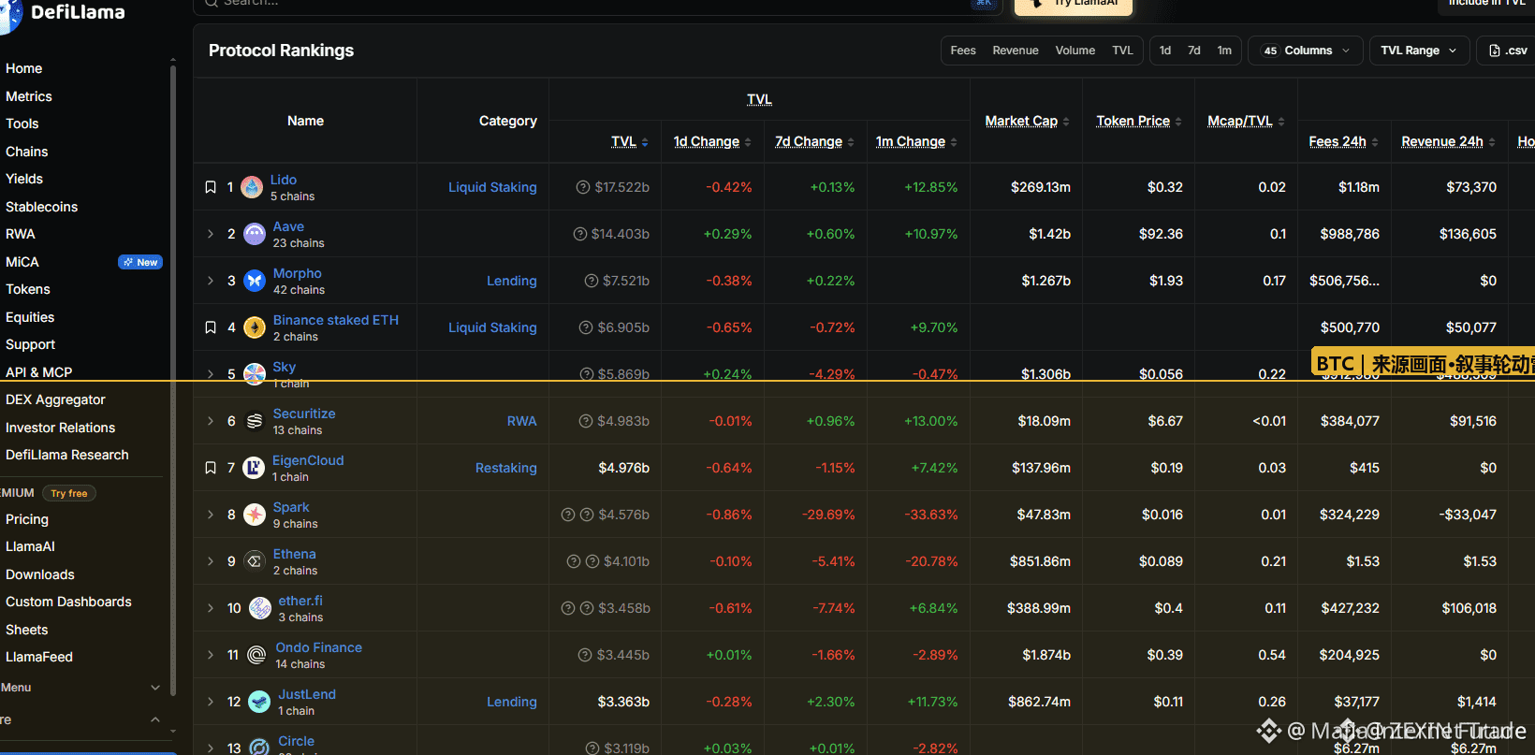
Task: Click the help icon beside Aave TVL
Action: [x=580, y=234]
